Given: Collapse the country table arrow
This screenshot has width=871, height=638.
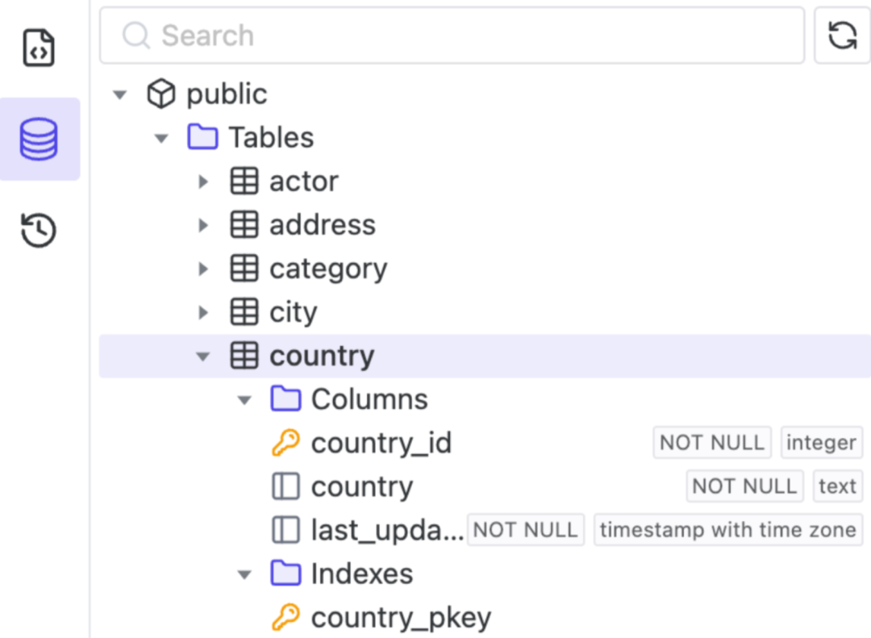Looking at the screenshot, I should [x=202, y=357].
